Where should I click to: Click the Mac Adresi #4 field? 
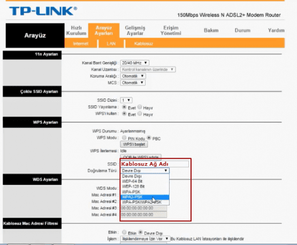(x=143, y=215)
